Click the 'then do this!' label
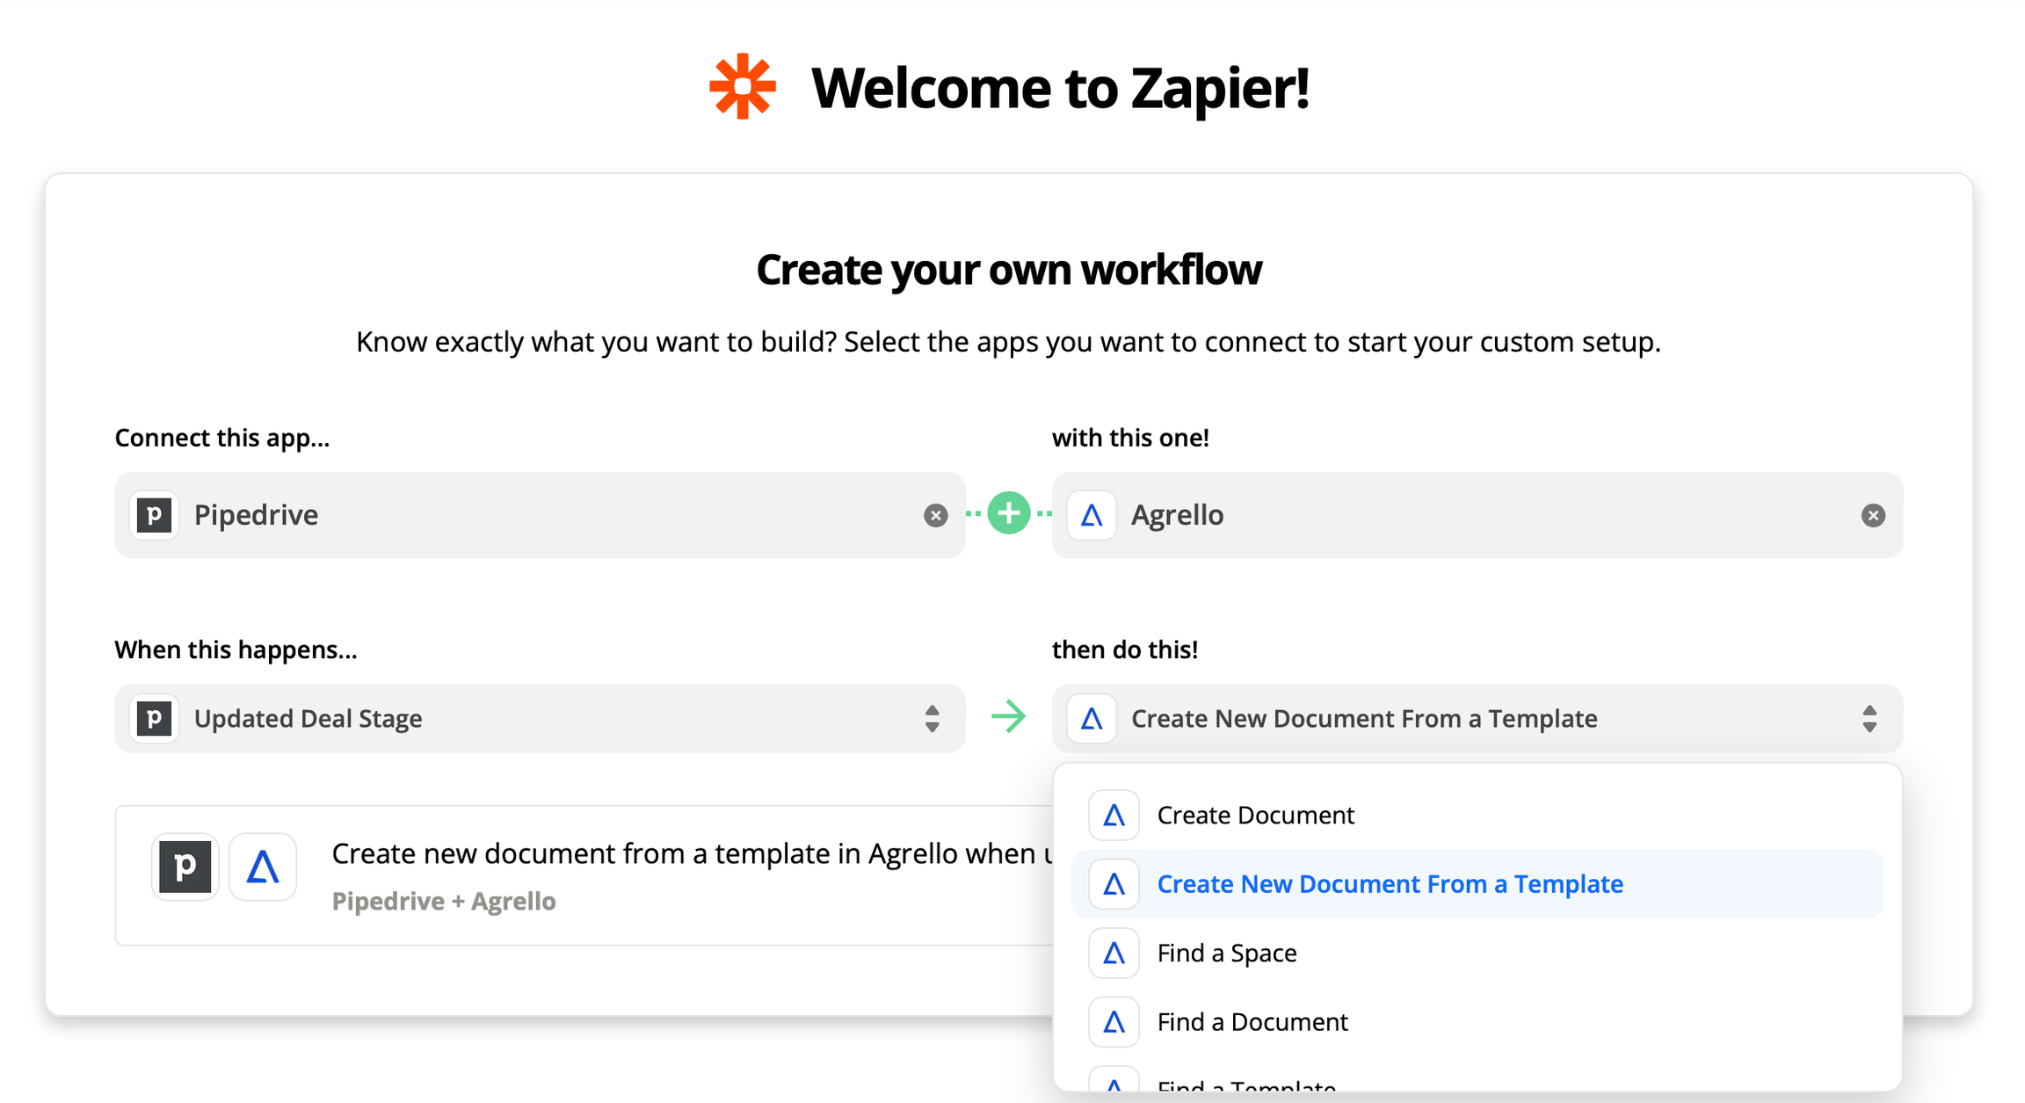The height and width of the screenshot is (1103, 2025). pyautogui.click(x=1125, y=649)
